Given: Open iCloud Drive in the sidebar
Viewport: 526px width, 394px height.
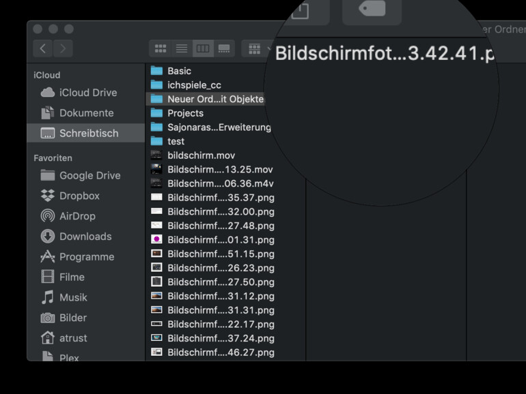Looking at the screenshot, I should [x=87, y=93].
